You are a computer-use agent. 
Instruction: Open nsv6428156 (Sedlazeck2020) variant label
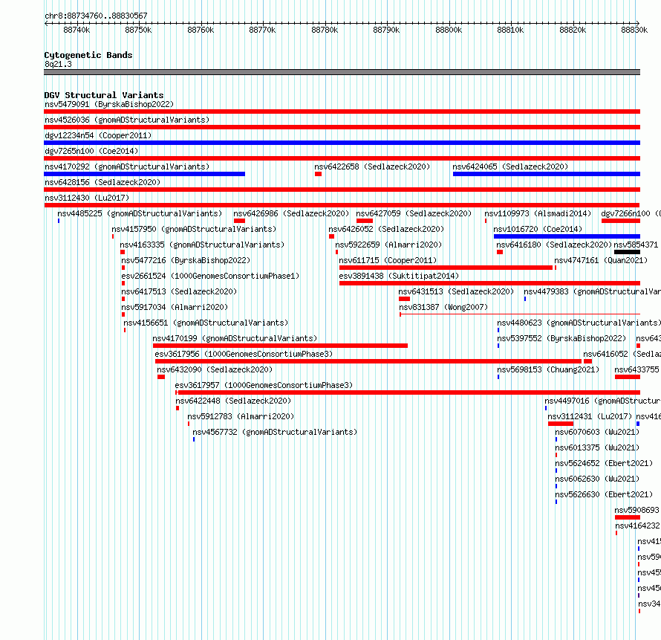coord(102,182)
